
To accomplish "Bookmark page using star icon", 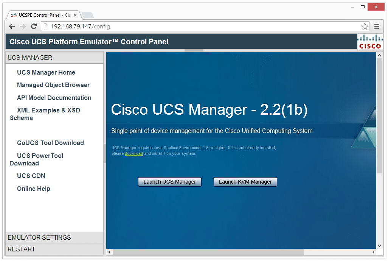I will [x=365, y=26].
